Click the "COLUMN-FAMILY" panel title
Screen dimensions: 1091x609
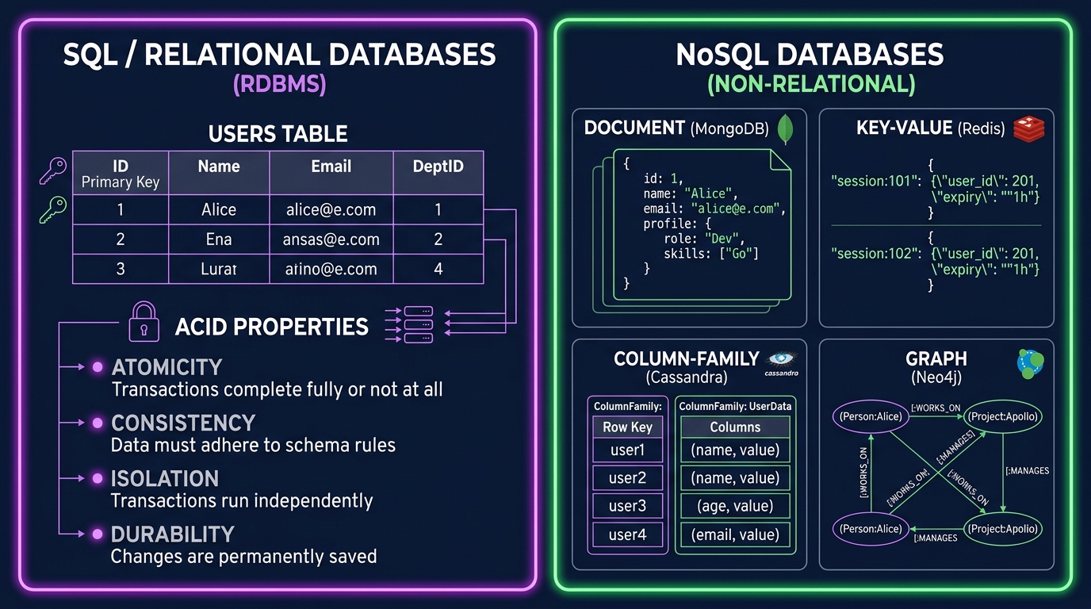[x=687, y=359]
